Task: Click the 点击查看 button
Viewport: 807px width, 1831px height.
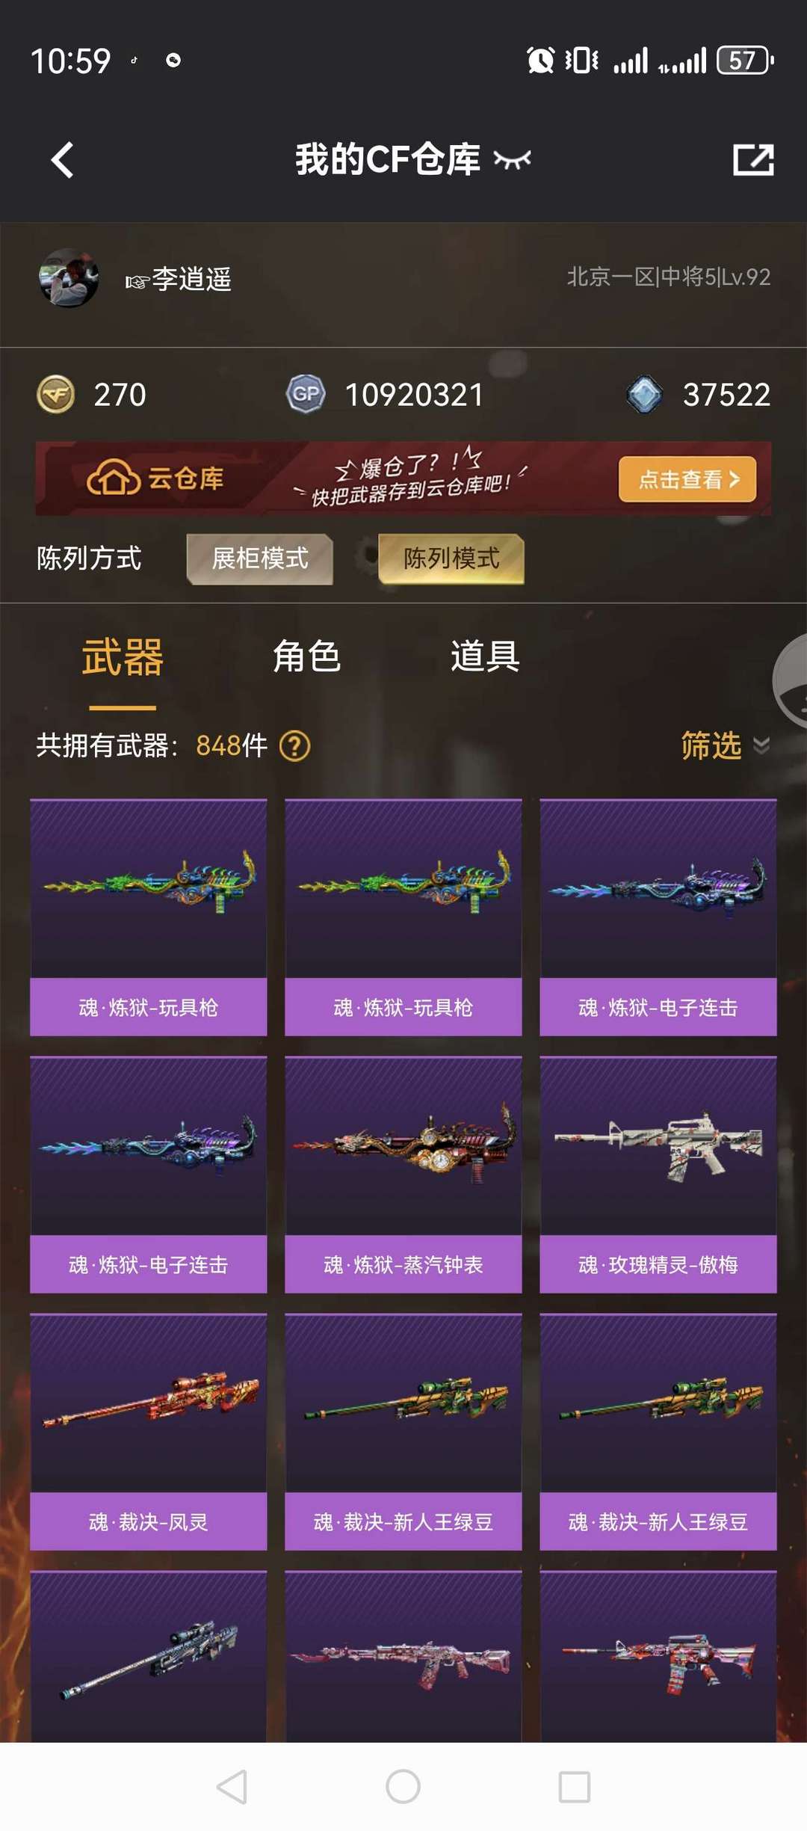Action: point(687,479)
